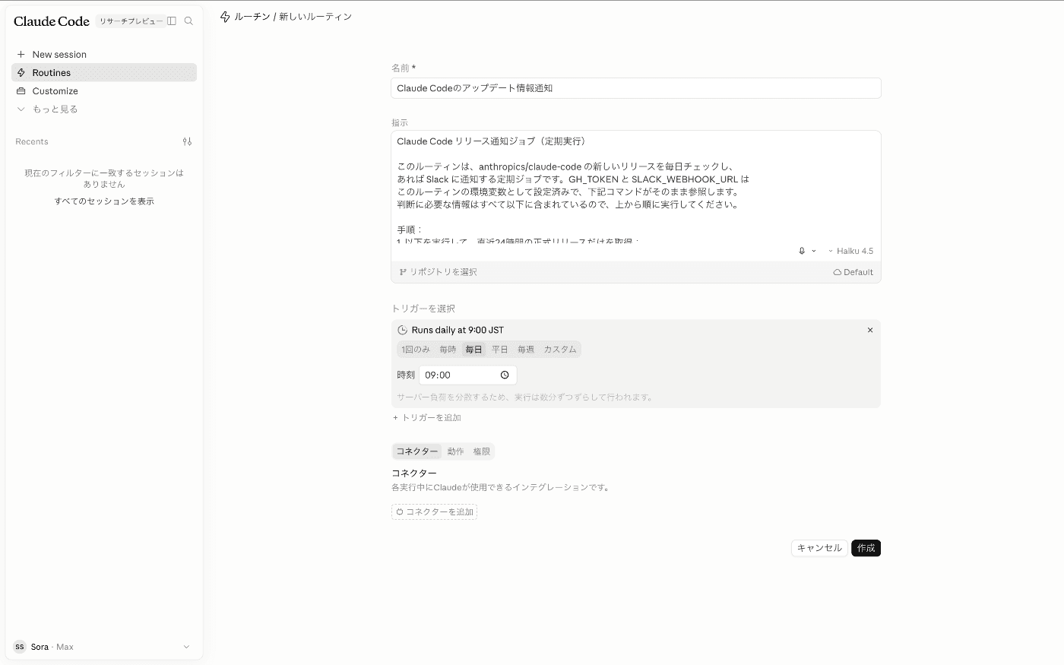Toggle the sidebar panel icon
The width and height of the screenshot is (1064, 665).
172,21
